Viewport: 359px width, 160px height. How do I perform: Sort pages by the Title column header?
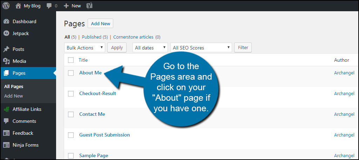pos(83,60)
